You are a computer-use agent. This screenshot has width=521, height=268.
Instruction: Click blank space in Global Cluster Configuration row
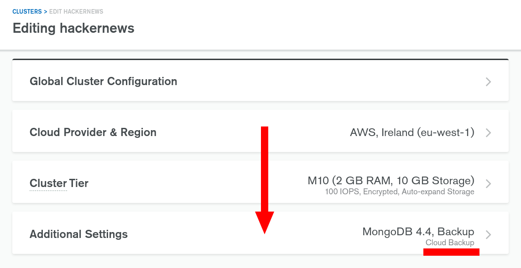tap(319, 82)
